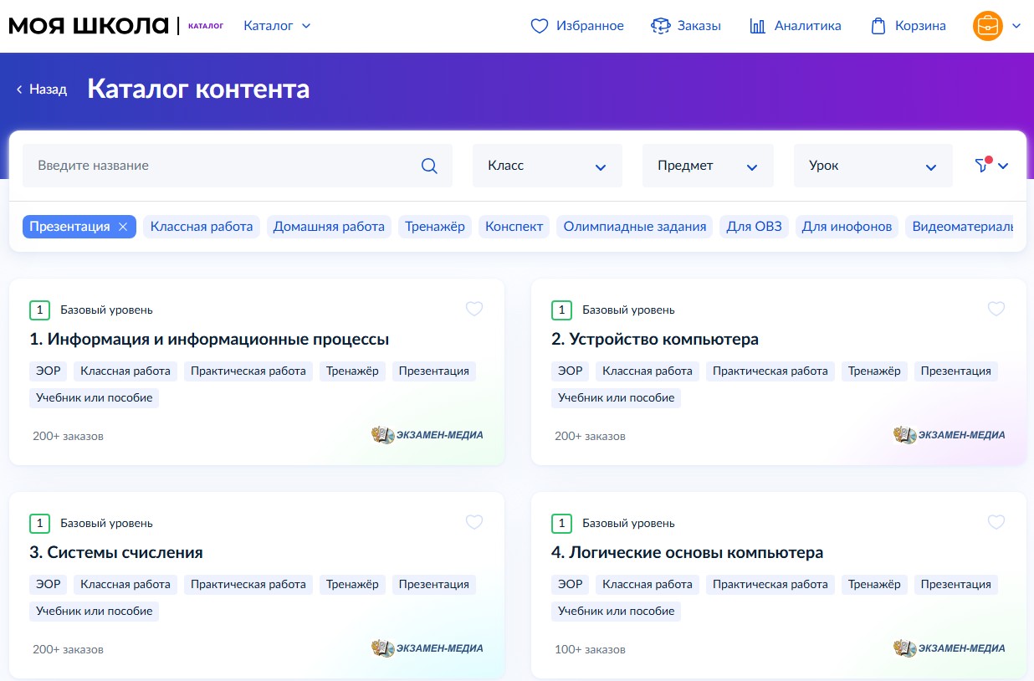The height and width of the screenshot is (681, 1034).
Task: Click grade badge 1 on Устройство компьютера card
Action: tap(561, 310)
